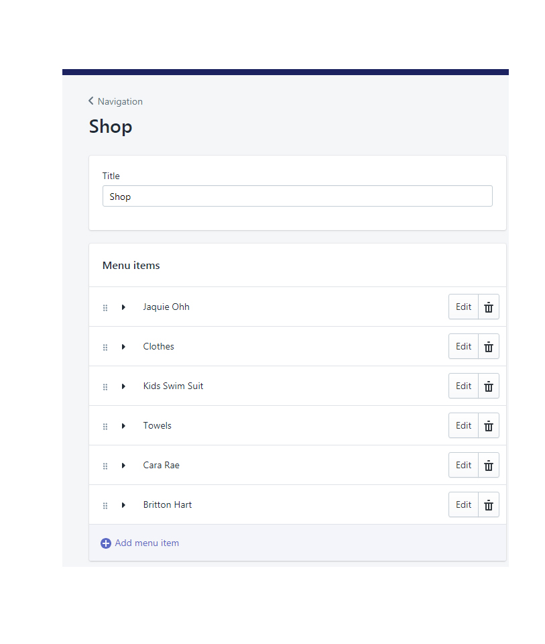The height and width of the screenshot is (644, 545).
Task: Click trash icon for Britton Hart
Action: coord(489,504)
